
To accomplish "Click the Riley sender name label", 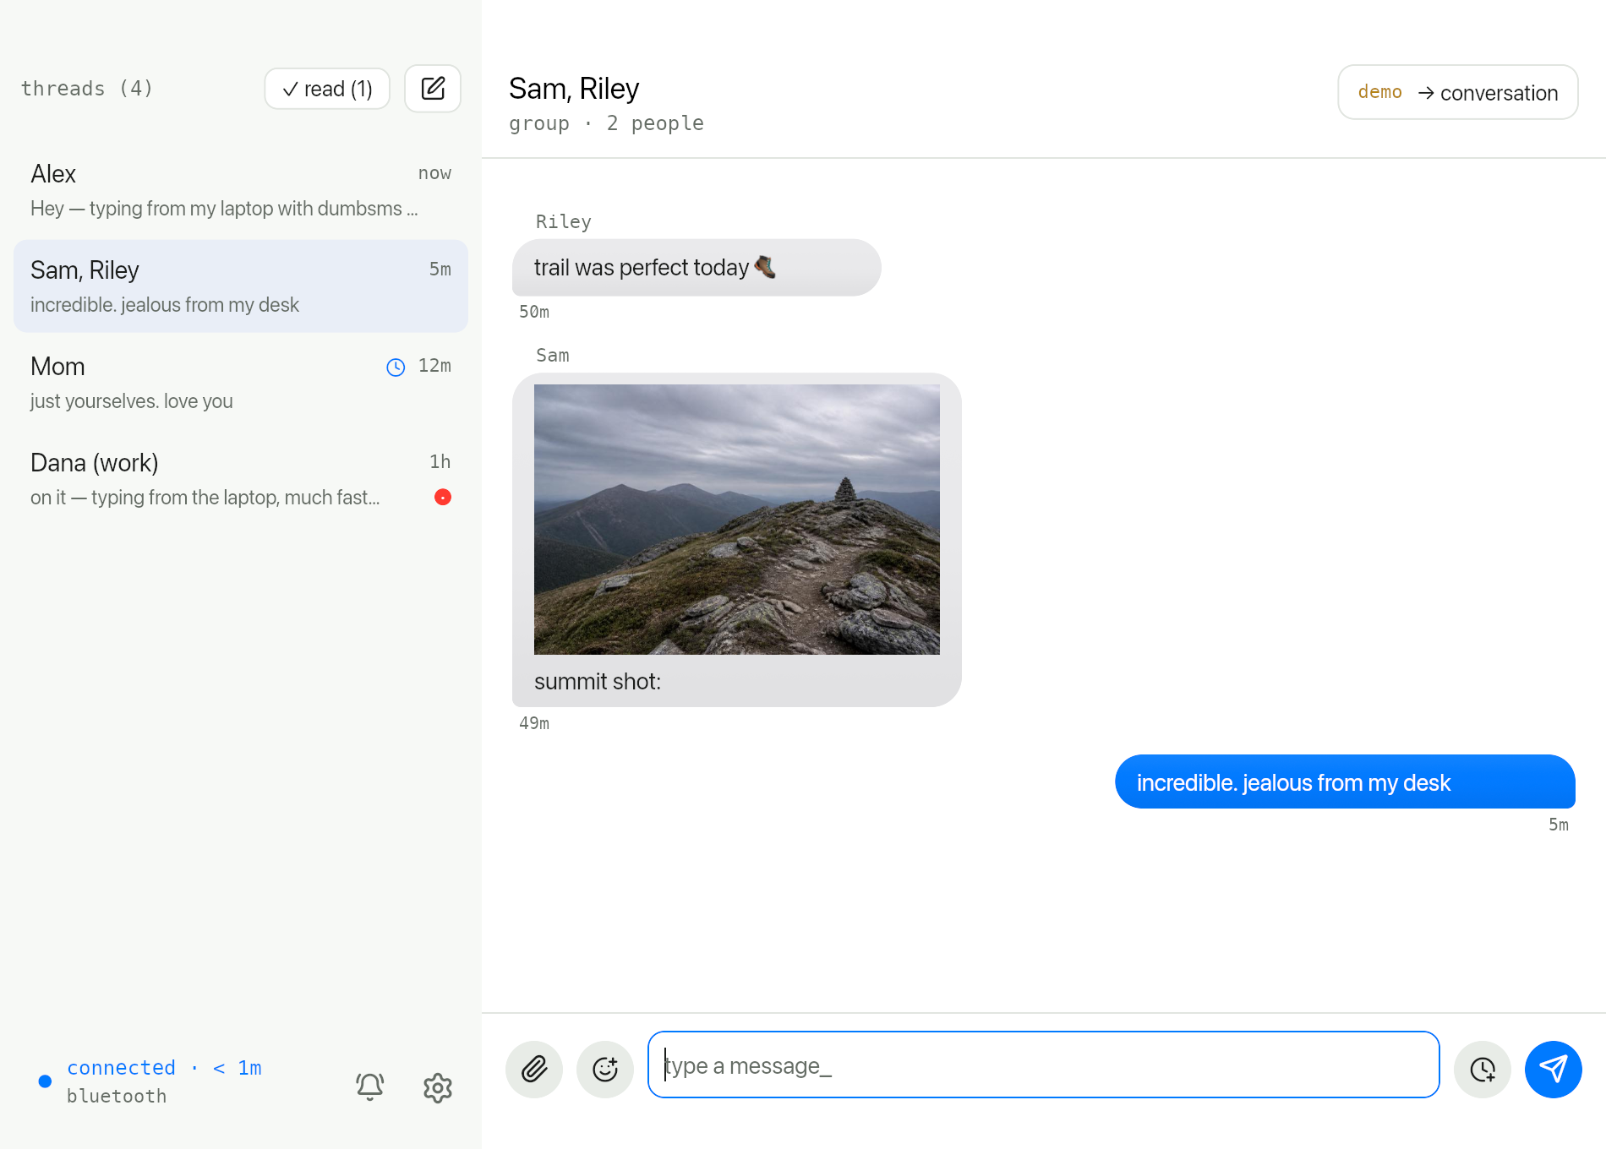I will [564, 221].
